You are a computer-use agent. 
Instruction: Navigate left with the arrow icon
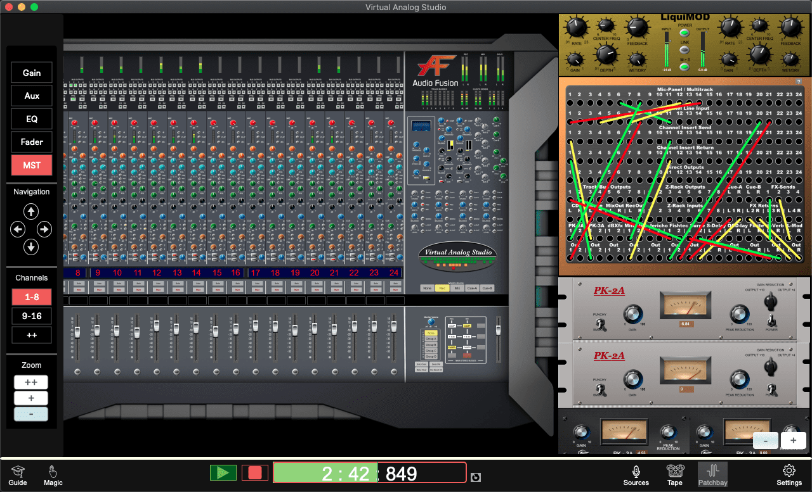point(18,229)
